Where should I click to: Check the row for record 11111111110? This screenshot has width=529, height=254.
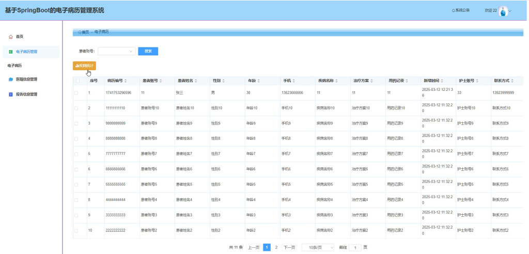click(x=76, y=108)
